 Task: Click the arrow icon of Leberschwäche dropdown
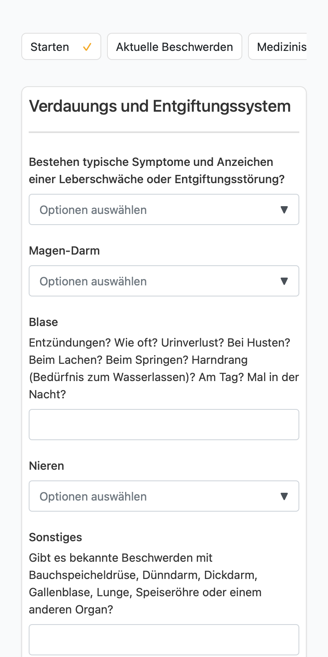point(284,210)
